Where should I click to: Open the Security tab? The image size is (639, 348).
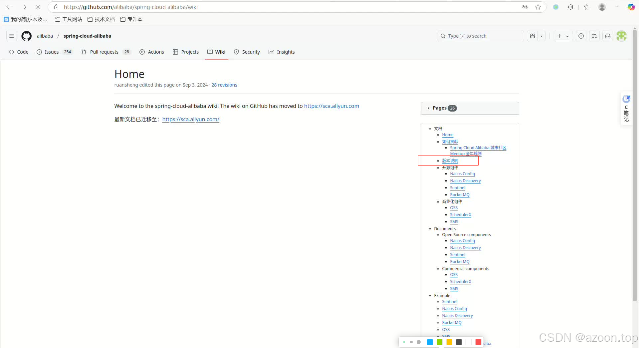247,52
